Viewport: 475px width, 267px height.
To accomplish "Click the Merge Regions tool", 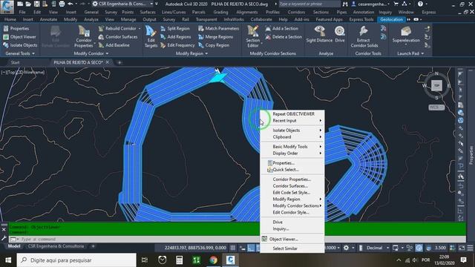I will tap(216, 37).
